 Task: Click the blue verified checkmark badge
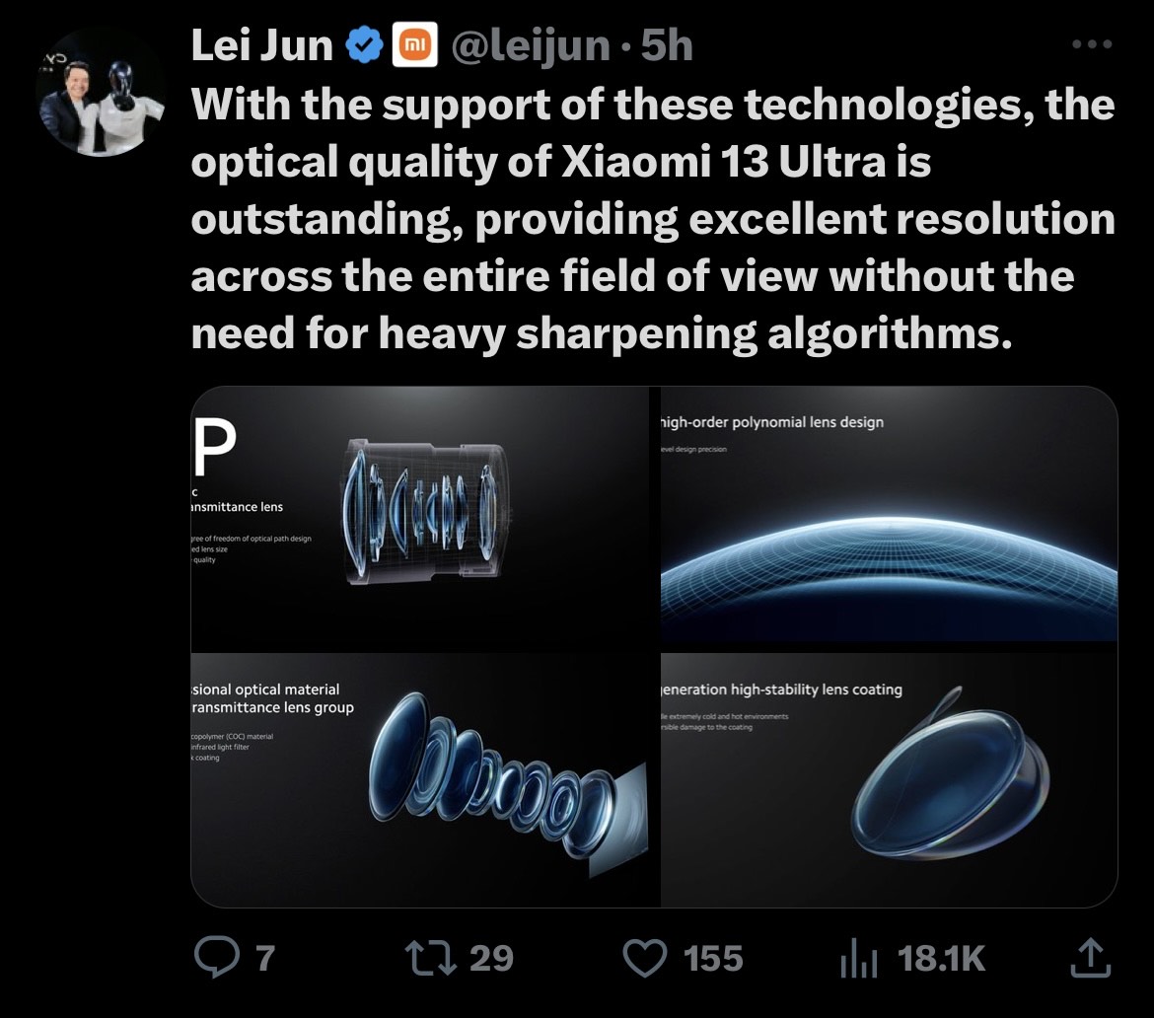tap(363, 46)
